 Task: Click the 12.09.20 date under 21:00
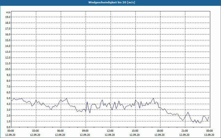pos(184,135)
